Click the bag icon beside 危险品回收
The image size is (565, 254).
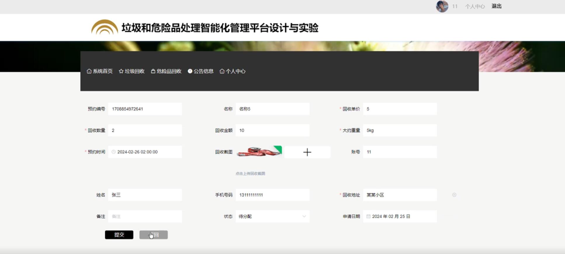[153, 71]
